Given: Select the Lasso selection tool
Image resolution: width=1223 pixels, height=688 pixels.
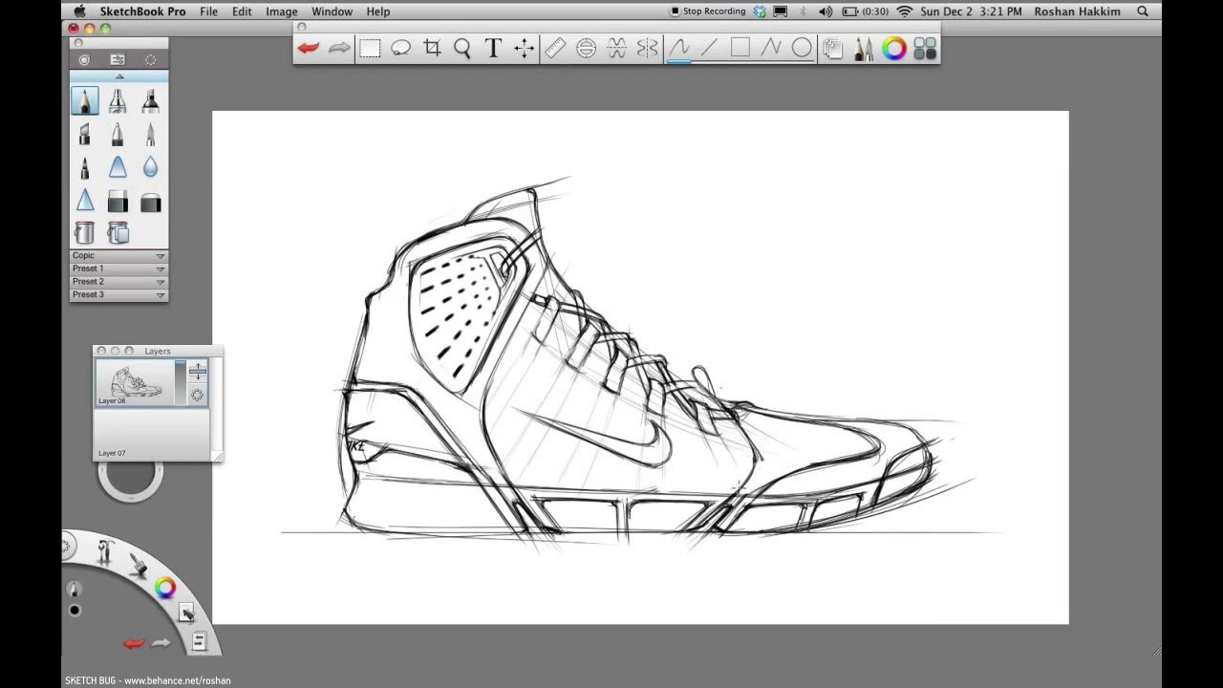Looking at the screenshot, I should (400, 47).
